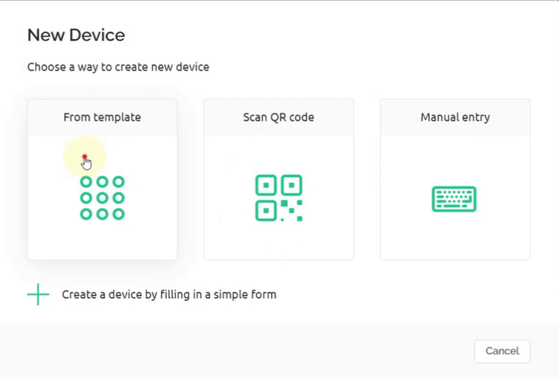Click top-left circle of the template grid icon

pos(86,182)
